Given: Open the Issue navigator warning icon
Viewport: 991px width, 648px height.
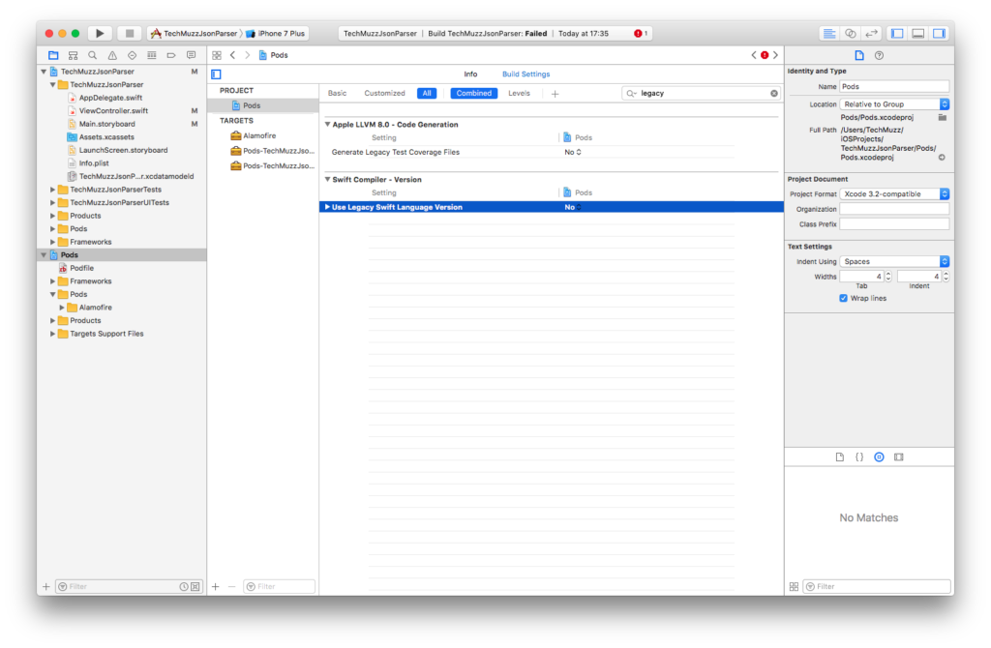Looking at the screenshot, I should click(x=112, y=55).
